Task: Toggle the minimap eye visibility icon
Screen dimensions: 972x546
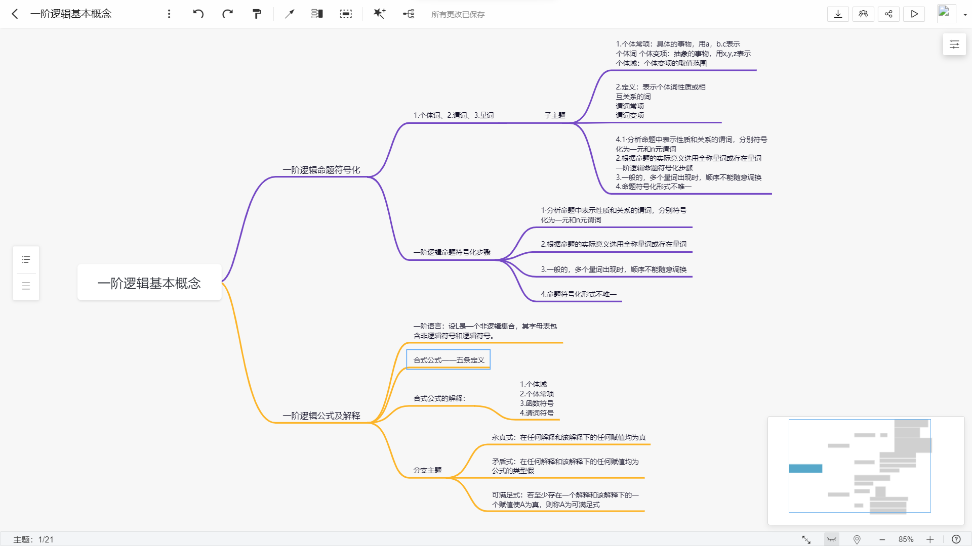Action: tap(831, 539)
